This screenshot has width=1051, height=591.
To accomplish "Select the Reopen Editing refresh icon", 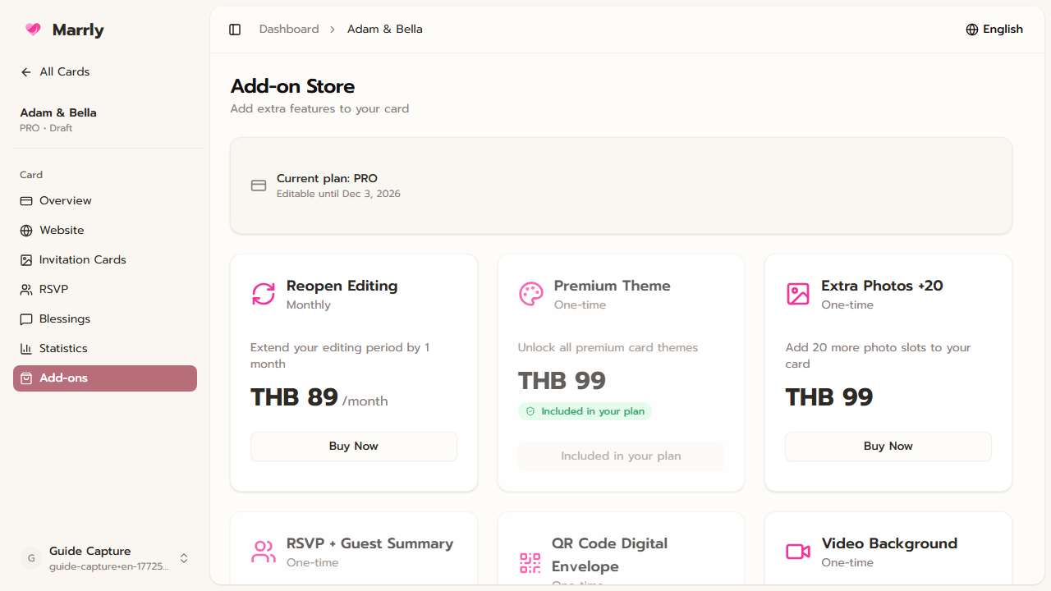I will tap(263, 294).
